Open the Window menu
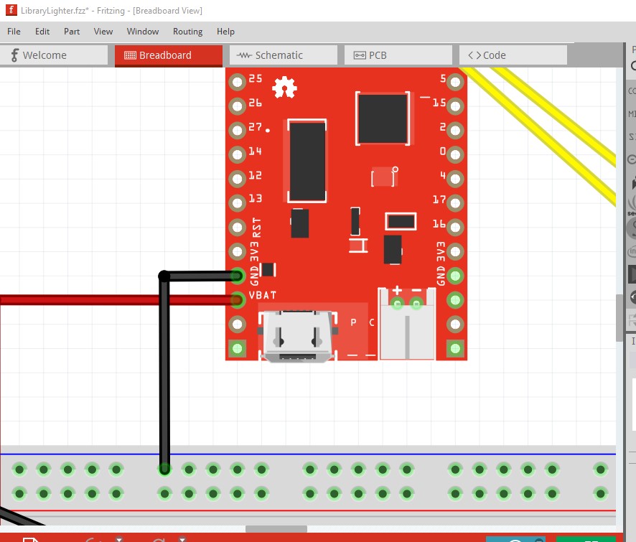 [x=143, y=32]
